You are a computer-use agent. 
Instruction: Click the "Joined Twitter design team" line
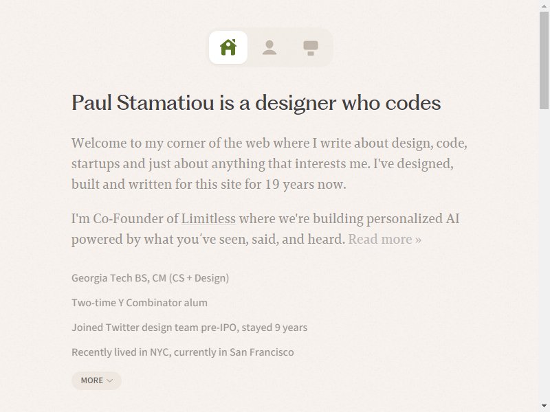coord(190,328)
